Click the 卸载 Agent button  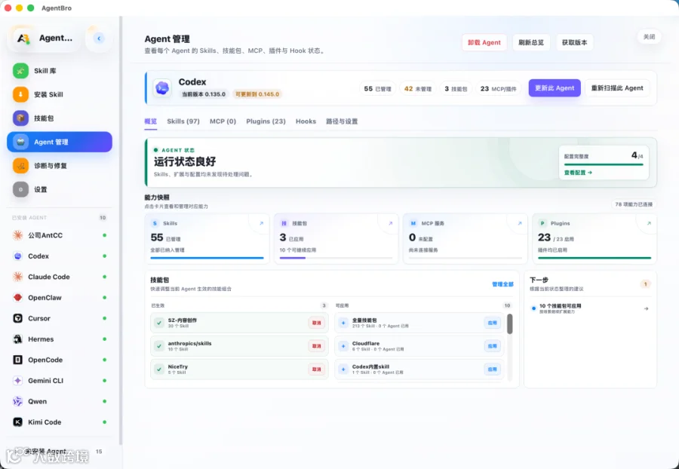[484, 42]
